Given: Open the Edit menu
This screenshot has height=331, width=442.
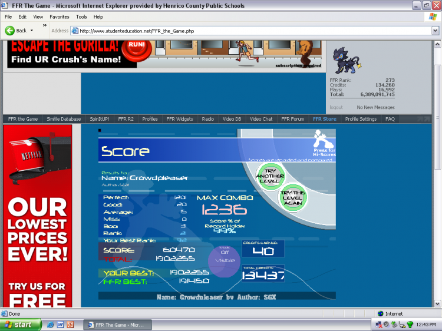Looking at the screenshot, I should click(x=22, y=17).
